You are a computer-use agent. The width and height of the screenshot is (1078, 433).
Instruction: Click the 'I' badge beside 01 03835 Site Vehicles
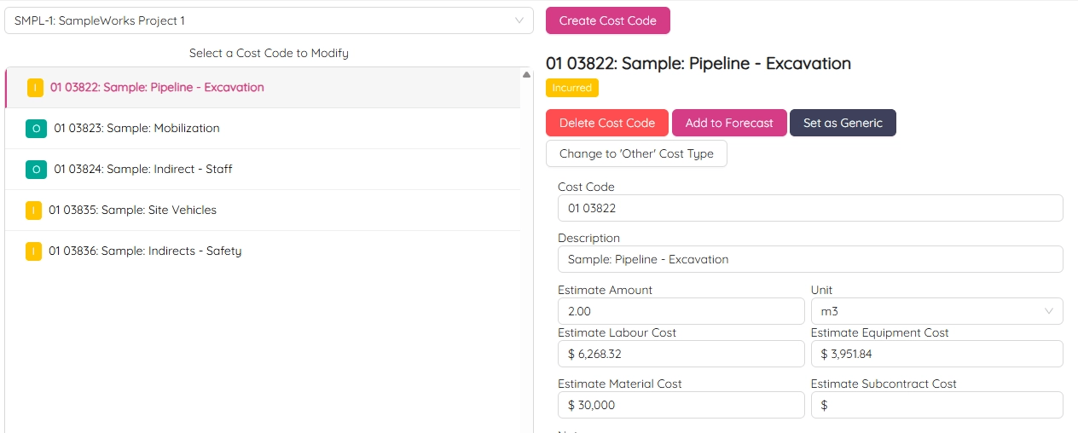33,211
